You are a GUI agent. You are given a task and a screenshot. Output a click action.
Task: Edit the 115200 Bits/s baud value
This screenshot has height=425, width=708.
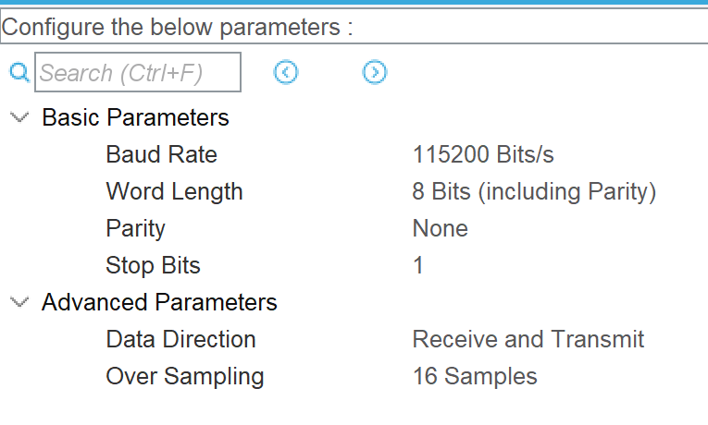pyautogui.click(x=483, y=154)
